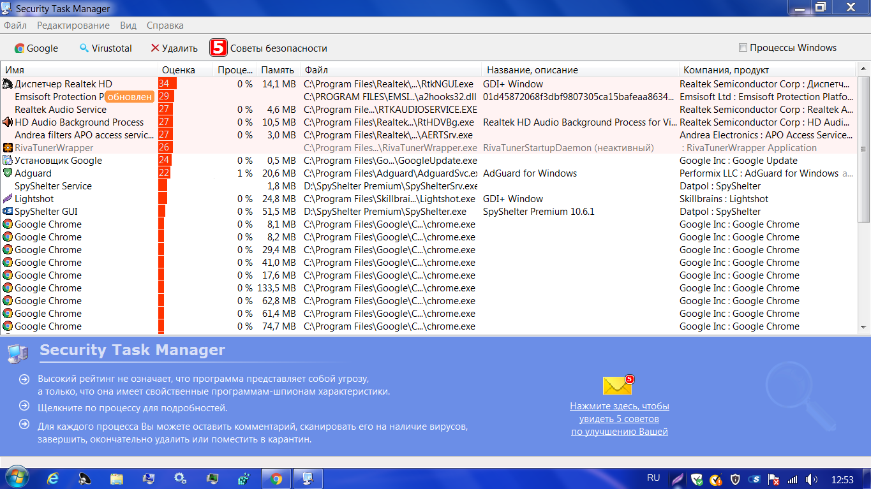Open the Файл menu
The width and height of the screenshot is (871, 489).
(x=15, y=26)
